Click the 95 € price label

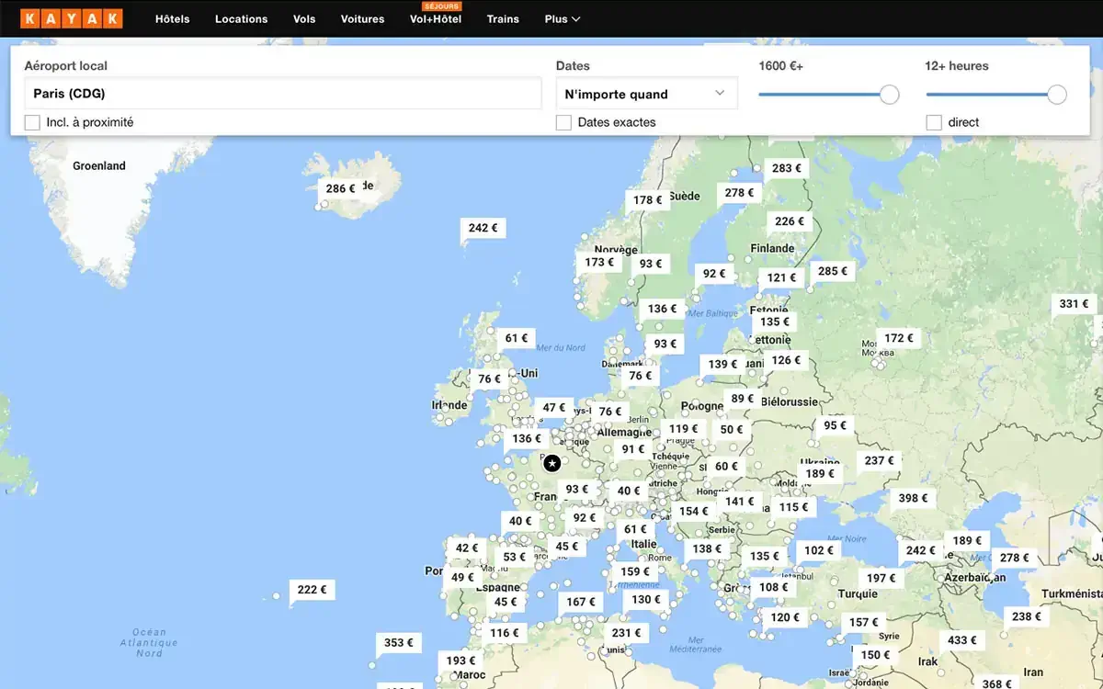click(x=836, y=425)
